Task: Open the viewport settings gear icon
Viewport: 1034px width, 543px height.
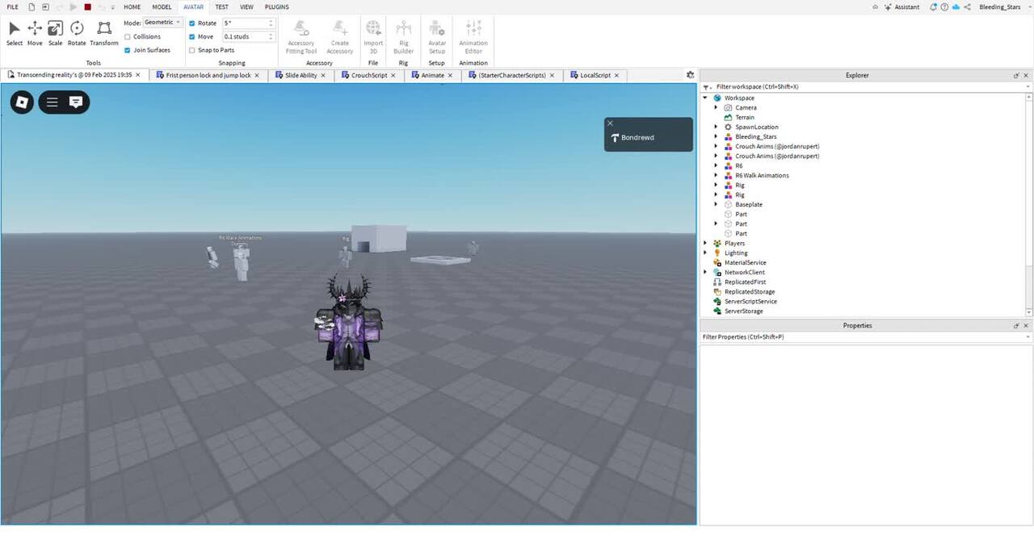Action: click(x=690, y=75)
